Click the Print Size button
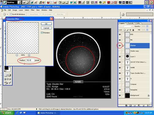The image size is (154, 115). pyautogui.click(x=60, y=14)
